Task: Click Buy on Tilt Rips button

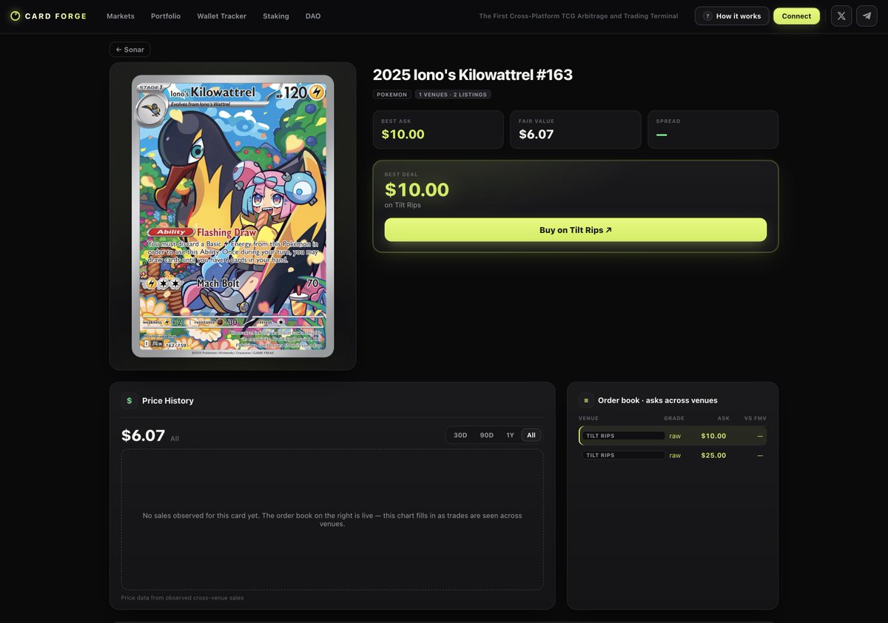Action: [x=576, y=229]
